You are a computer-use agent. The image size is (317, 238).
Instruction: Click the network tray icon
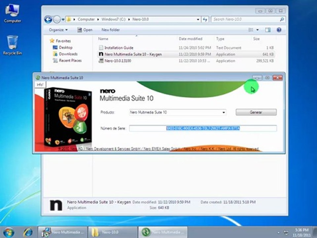[x=286, y=232]
